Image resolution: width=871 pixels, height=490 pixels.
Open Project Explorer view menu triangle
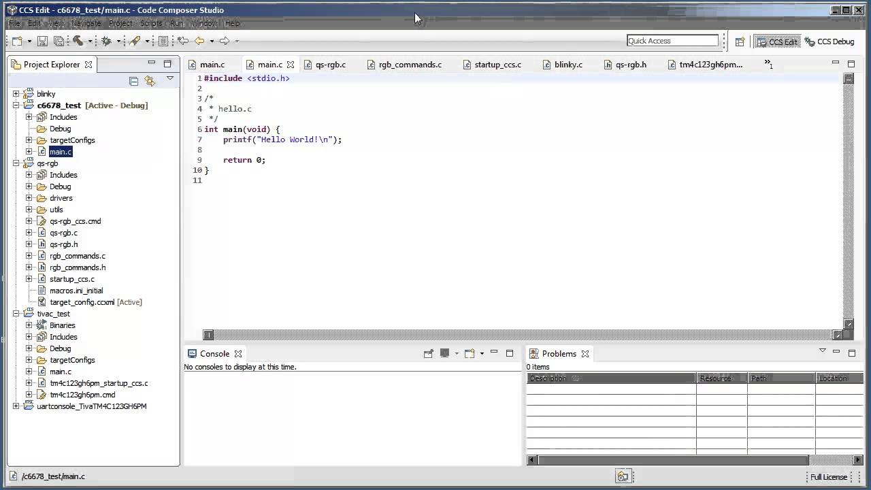(170, 79)
